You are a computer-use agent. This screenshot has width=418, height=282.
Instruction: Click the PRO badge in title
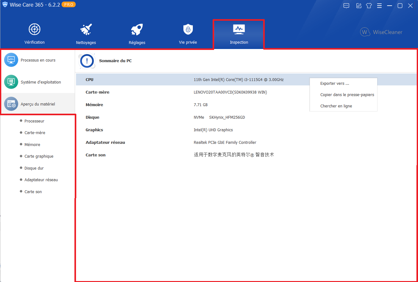69,4
